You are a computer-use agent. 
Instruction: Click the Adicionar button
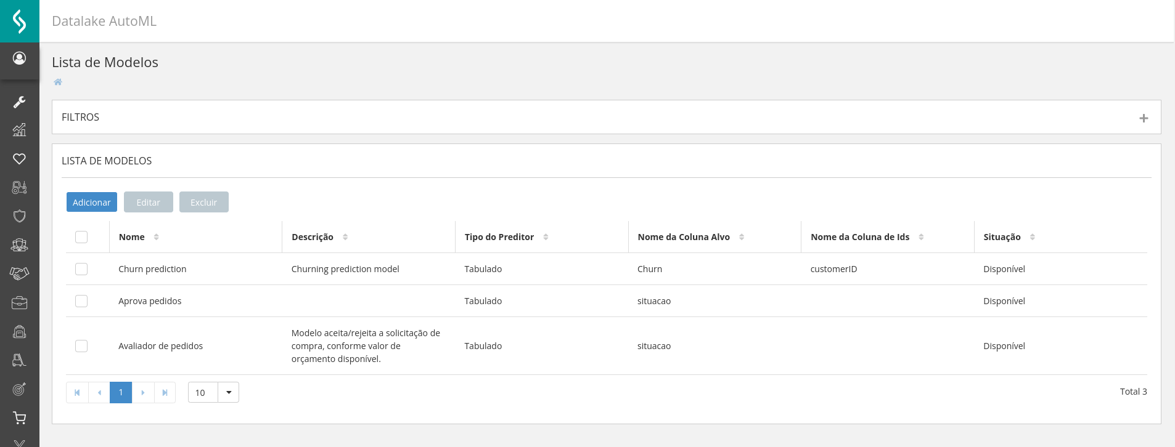[x=92, y=202]
